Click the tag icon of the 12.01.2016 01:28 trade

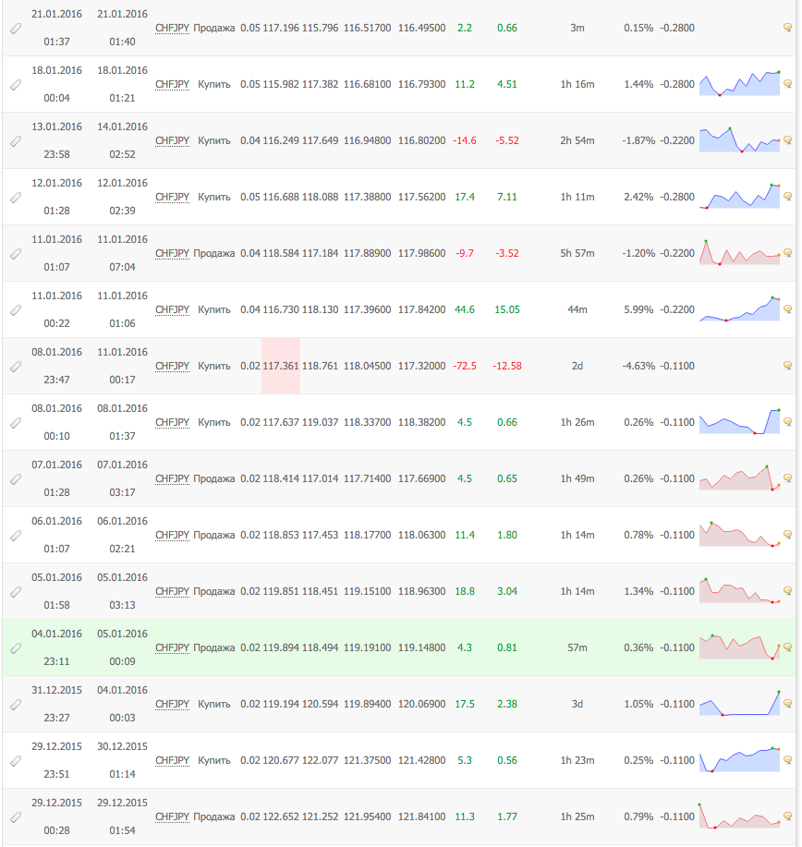[x=17, y=198]
